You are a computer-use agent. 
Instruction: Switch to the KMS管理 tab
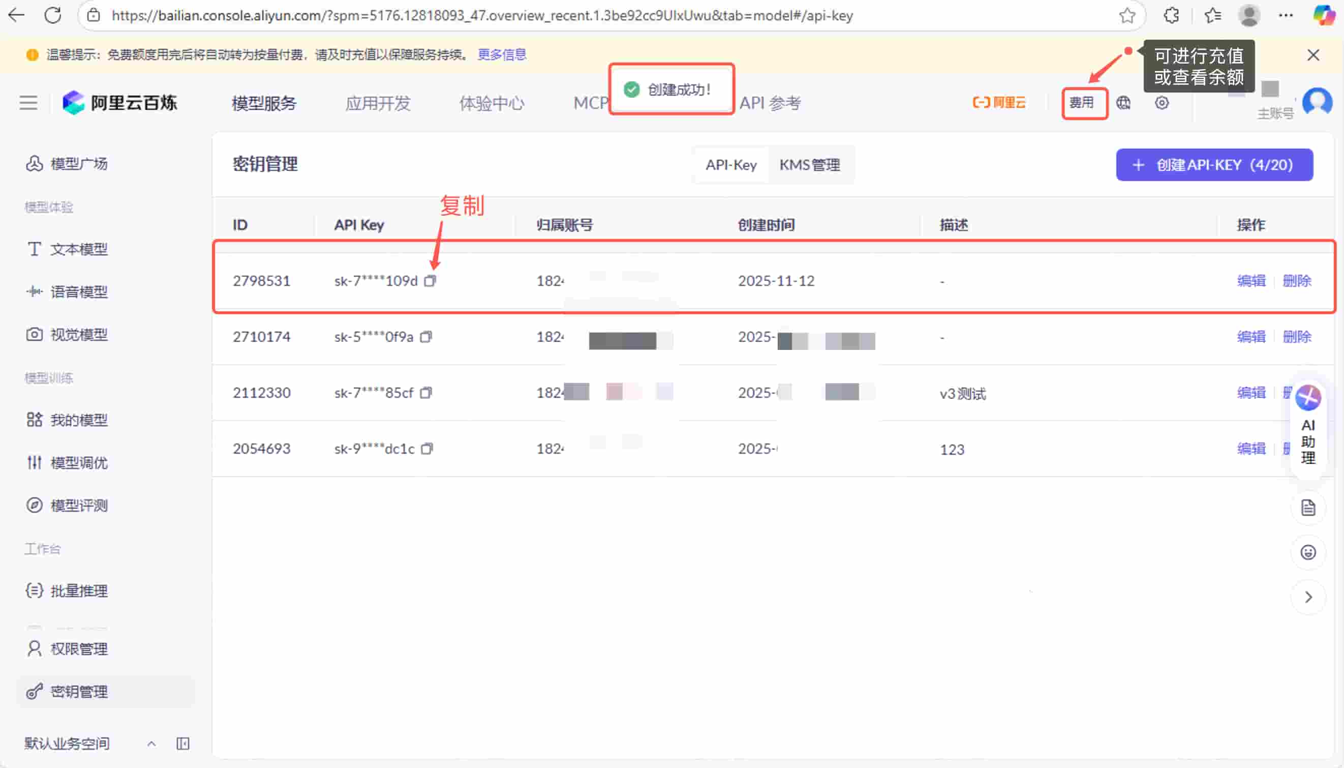click(x=811, y=165)
